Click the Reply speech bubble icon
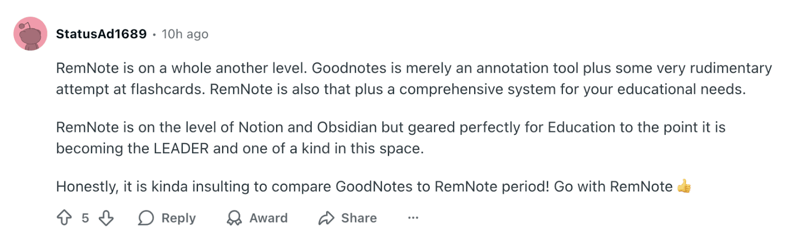Image resolution: width=792 pixels, height=242 pixels. [x=146, y=218]
